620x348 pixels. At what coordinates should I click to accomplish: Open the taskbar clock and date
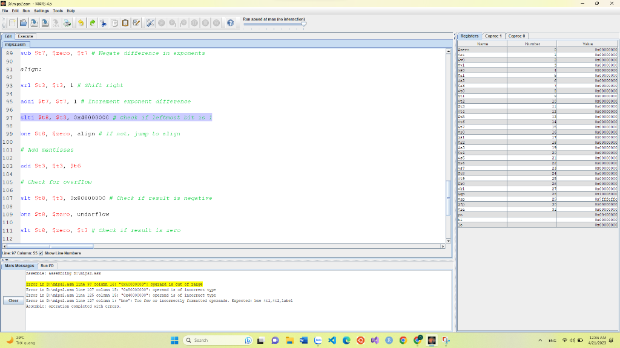coord(598,340)
